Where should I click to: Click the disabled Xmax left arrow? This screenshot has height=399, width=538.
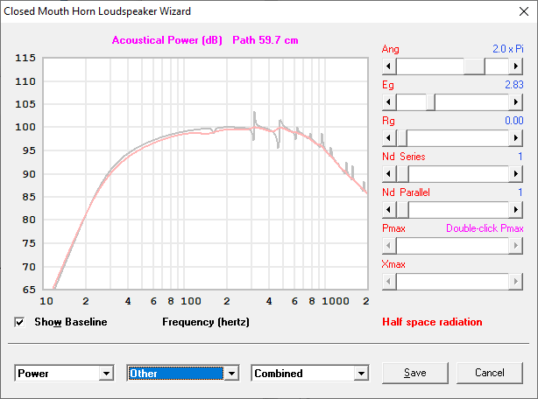point(389,282)
